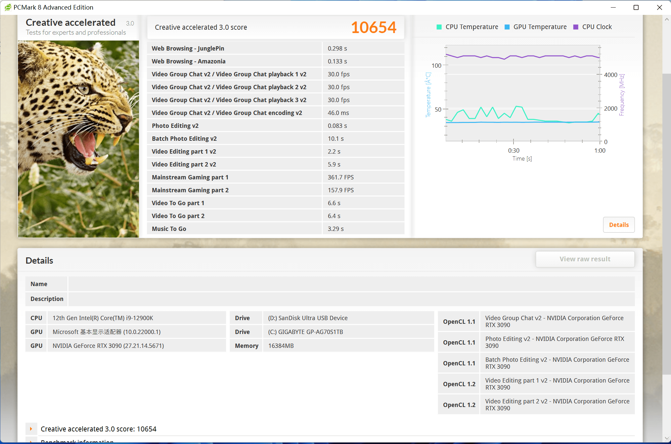Click the scroll up arrow of the vertical scrollbar
This screenshot has height=444, width=671.
[x=667, y=19]
